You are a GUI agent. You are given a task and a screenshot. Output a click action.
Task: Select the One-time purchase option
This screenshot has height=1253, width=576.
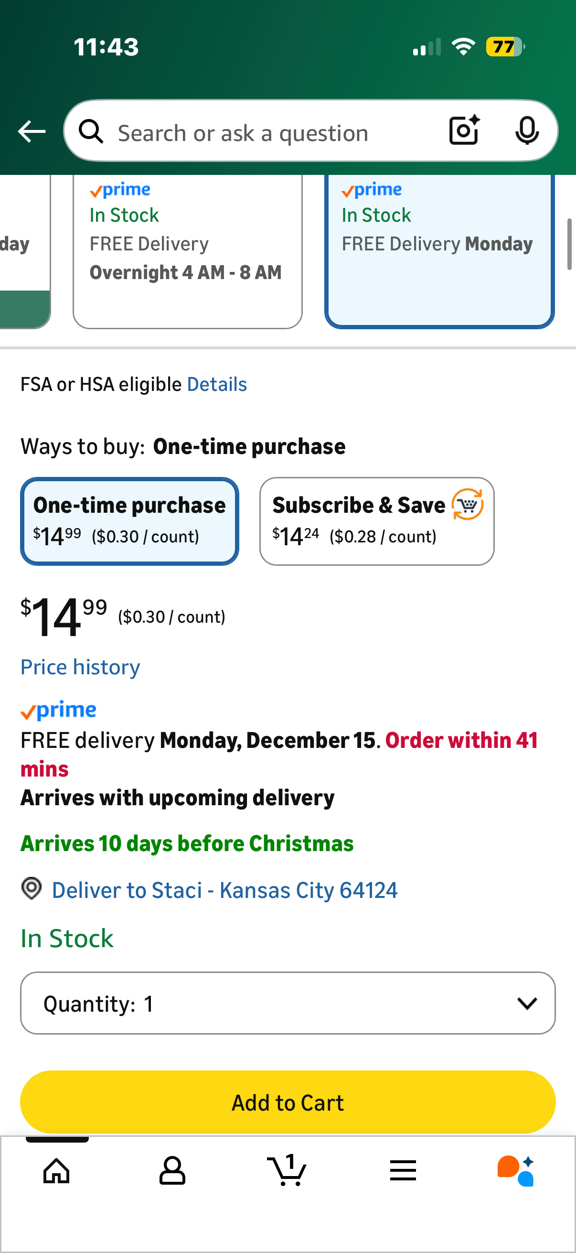pos(129,521)
